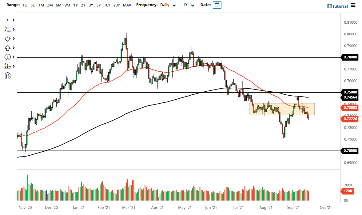
Task: Expand the Fibonacci tool submenu arrow
Action: coord(14,29)
